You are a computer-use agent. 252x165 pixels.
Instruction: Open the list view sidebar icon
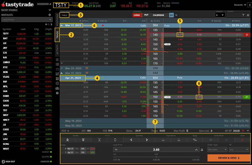coord(57,64)
